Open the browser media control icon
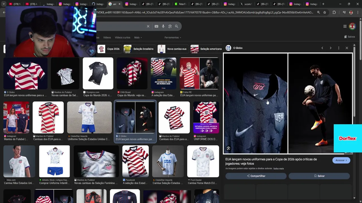Screen dimensions: 362x203 (x=344, y=12)
